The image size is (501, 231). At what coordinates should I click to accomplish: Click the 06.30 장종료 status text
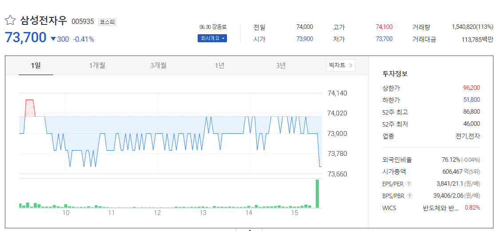click(213, 27)
